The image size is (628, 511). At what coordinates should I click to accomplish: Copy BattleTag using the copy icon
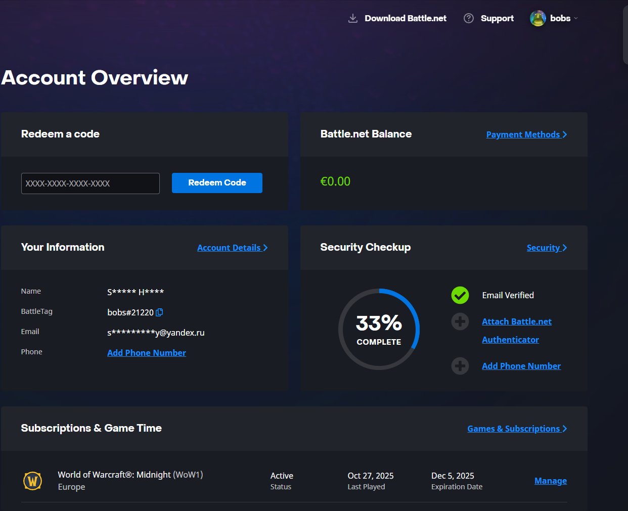pyautogui.click(x=159, y=312)
